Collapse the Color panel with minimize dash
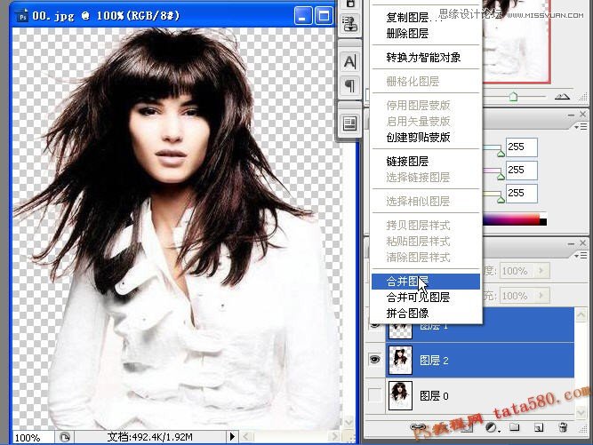593x445 pixels. (x=571, y=114)
